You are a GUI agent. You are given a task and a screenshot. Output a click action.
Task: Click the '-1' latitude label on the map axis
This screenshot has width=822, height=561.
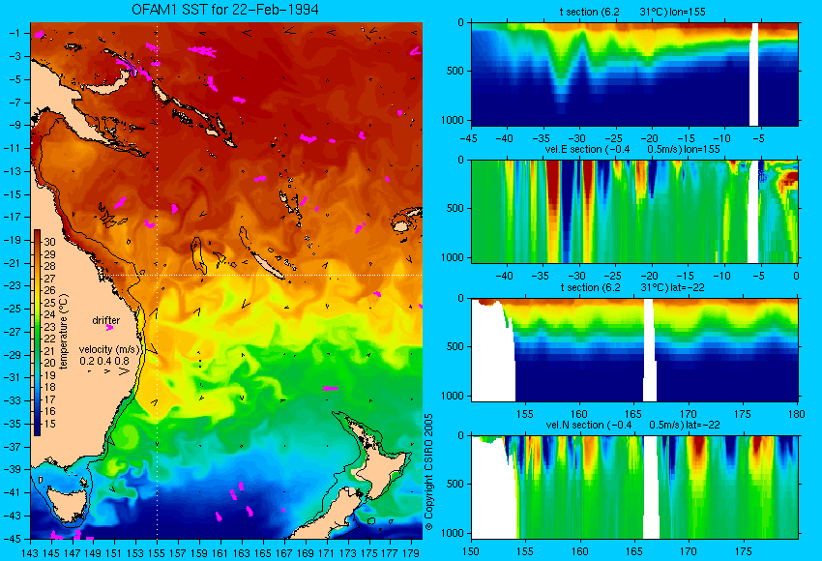15,33
